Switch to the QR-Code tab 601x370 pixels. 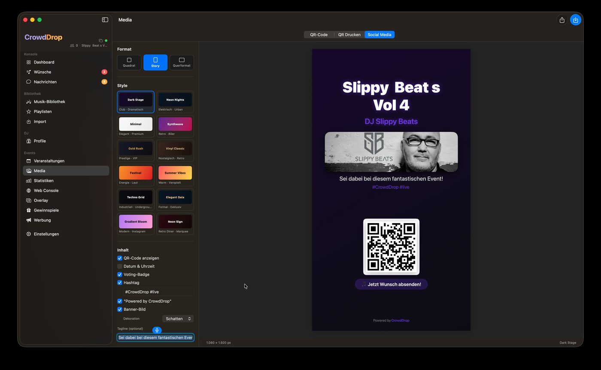(x=319, y=35)
